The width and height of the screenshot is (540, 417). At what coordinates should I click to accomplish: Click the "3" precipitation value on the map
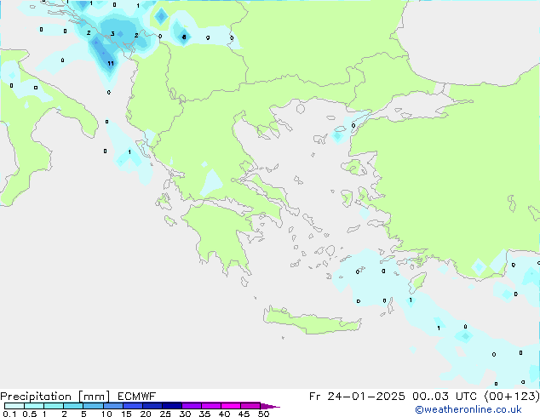tap(112, 34)
